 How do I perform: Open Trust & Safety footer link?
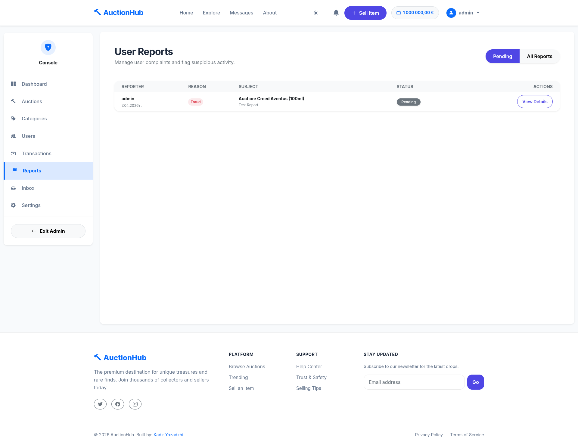pyautogui.click(x=311, y=377)
